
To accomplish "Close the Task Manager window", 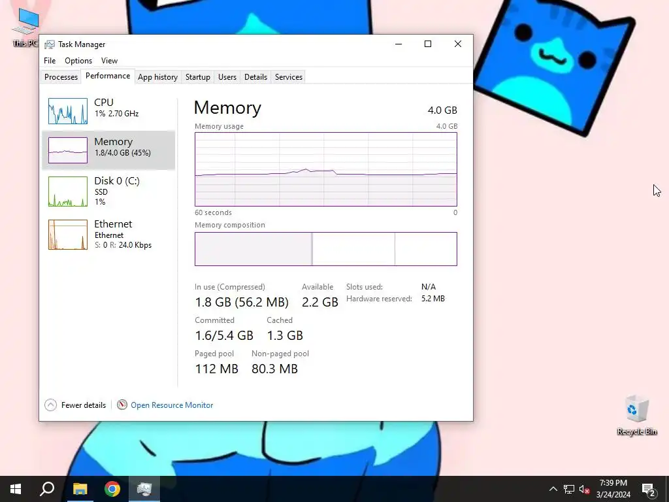I will [x=458, y=44].
